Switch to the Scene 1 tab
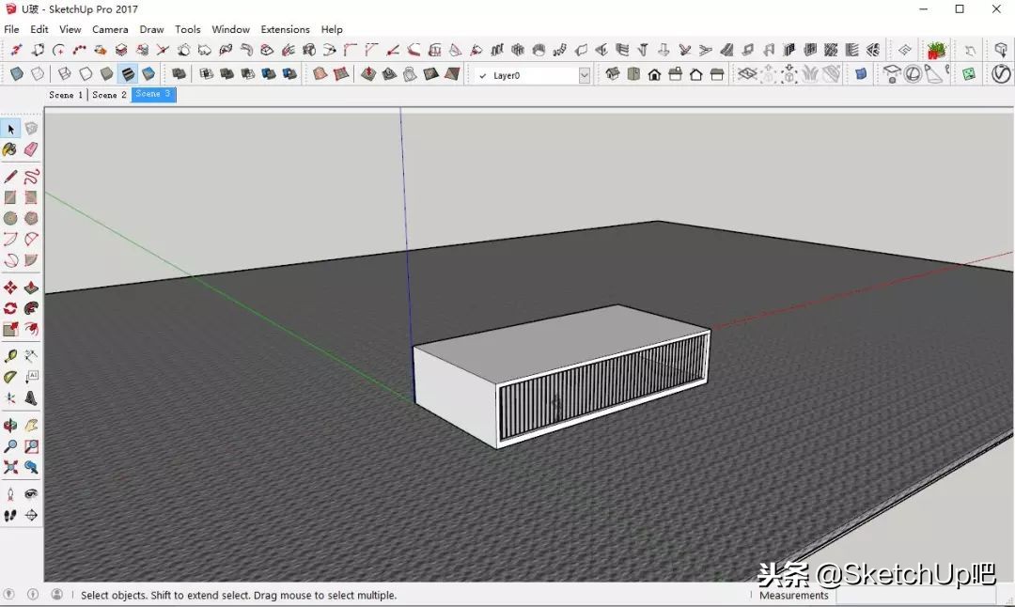The height and width of the screenshot is (607, 1015). [64, 94]
